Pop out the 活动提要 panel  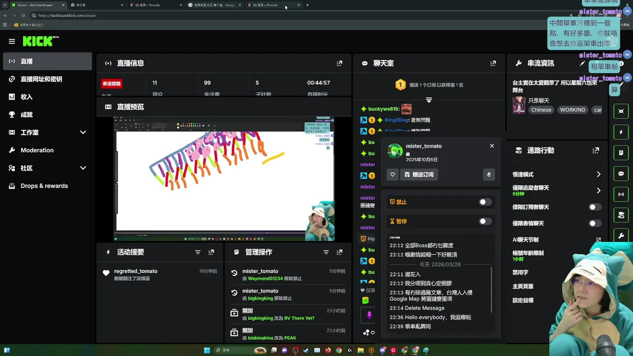pyautogui.click(x=211, y=252)
